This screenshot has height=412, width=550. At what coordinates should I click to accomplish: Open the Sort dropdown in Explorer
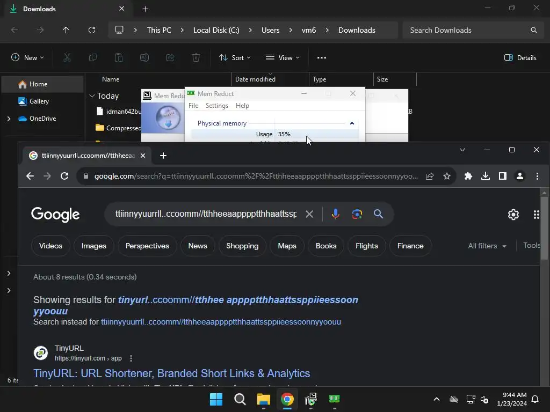[235, 58]
